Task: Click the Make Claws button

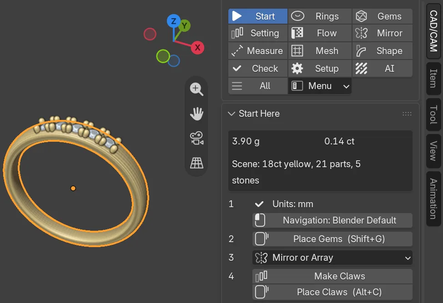Action: (332, 276)
